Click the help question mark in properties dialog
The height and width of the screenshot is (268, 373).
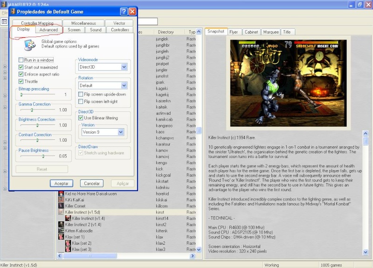tap(124, 11)
